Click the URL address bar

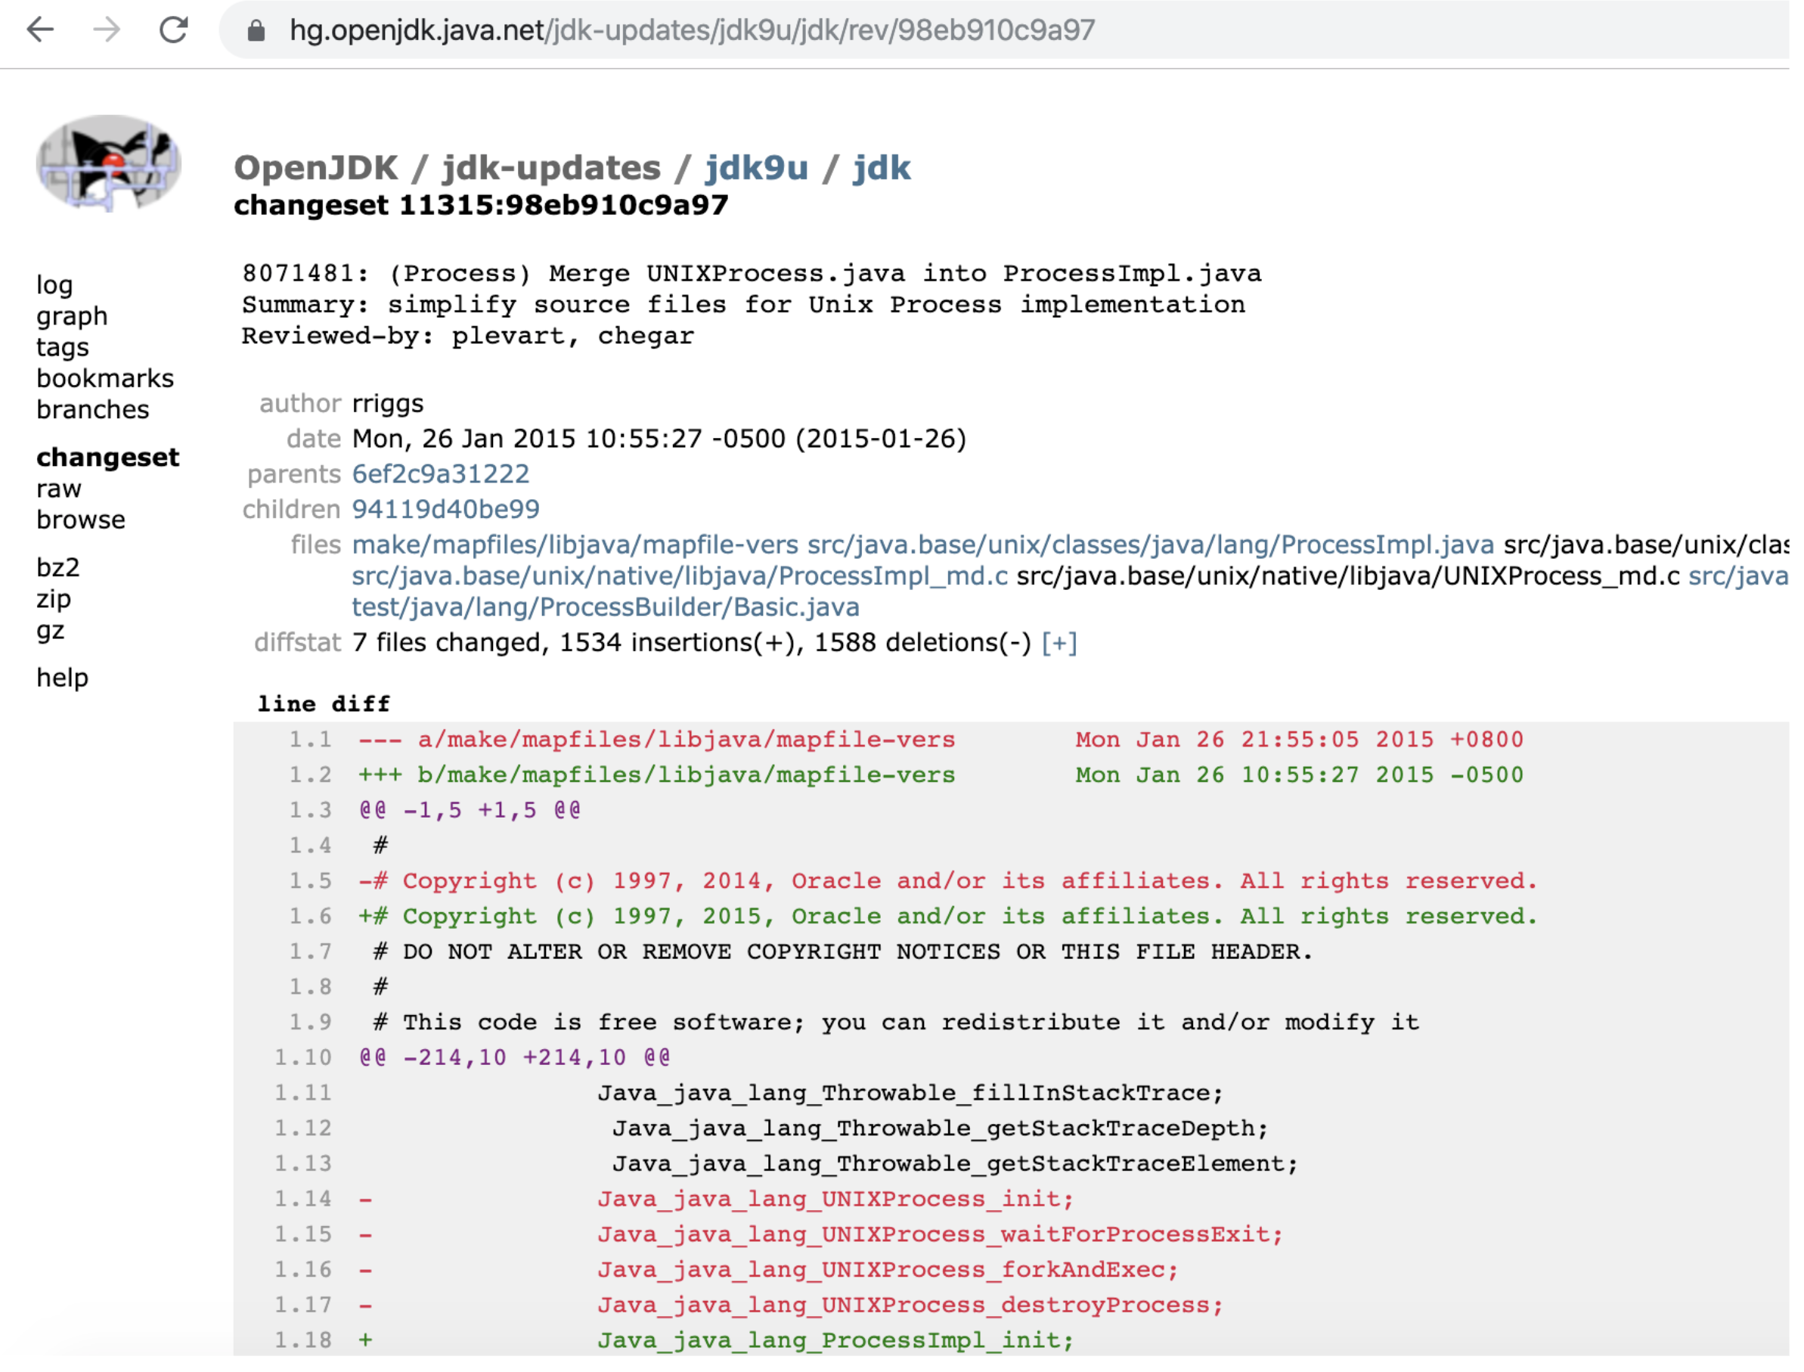pyautogui.click(x=898, y=31)
